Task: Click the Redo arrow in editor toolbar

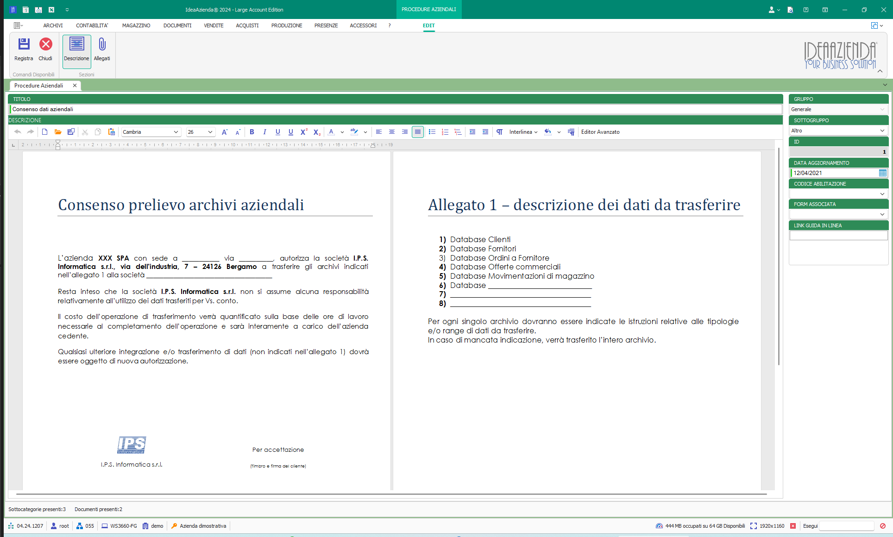Action: (x=31, y=132)
